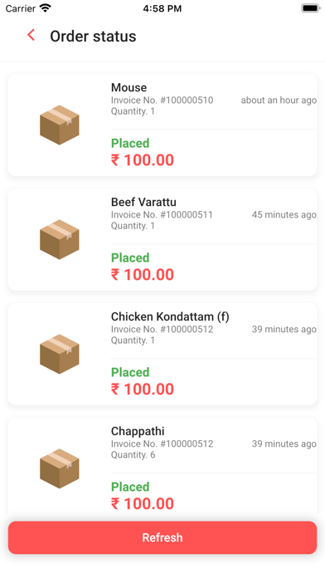
Task: Tap the battery icon in status bar
Action: pos(310,8)
